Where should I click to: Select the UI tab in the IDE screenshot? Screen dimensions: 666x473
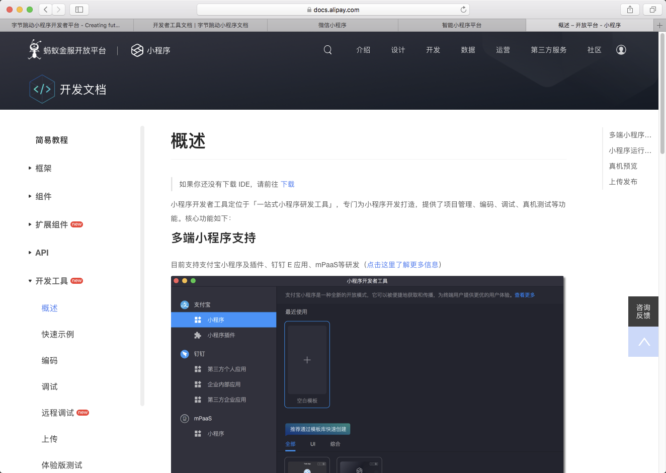pyautogui.click(x=313, y=444)
